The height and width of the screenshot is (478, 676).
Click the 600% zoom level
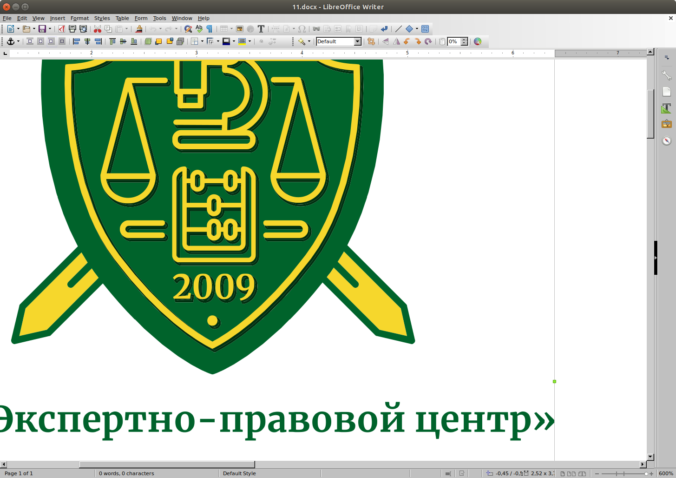(x=666, y=473)
